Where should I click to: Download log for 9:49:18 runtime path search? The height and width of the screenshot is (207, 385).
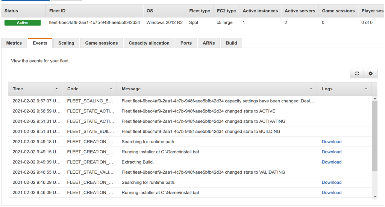tap(331, 142)
